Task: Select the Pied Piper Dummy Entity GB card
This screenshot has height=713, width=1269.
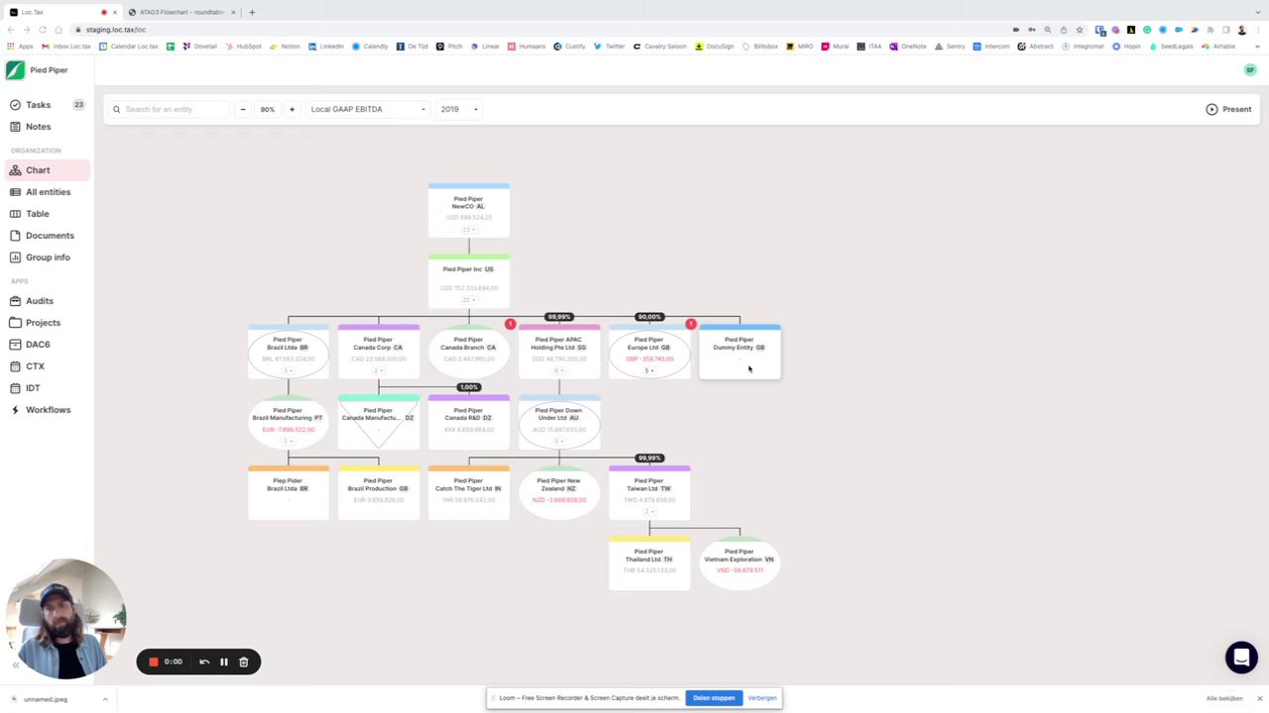Action: point(740,352)
